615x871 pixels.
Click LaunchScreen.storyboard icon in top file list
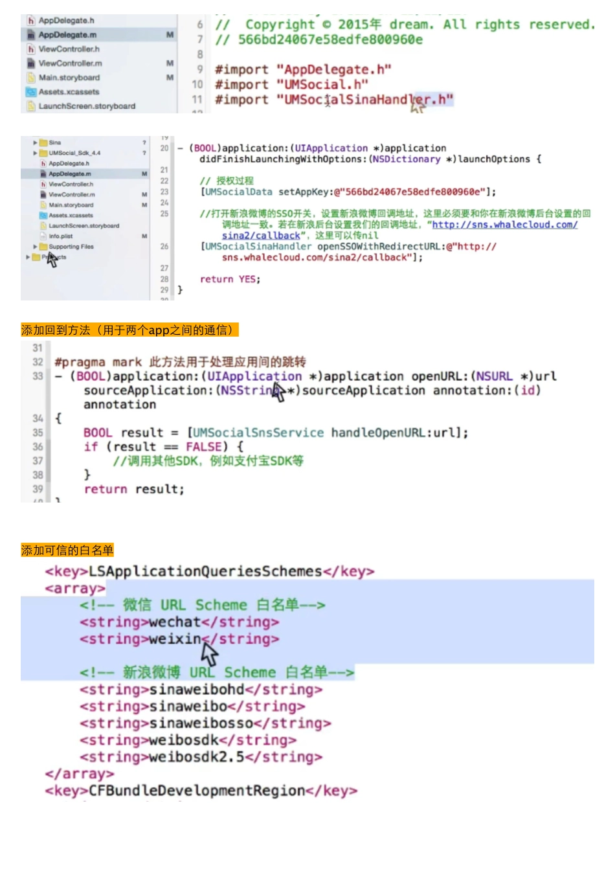click(x=31, y=106)
